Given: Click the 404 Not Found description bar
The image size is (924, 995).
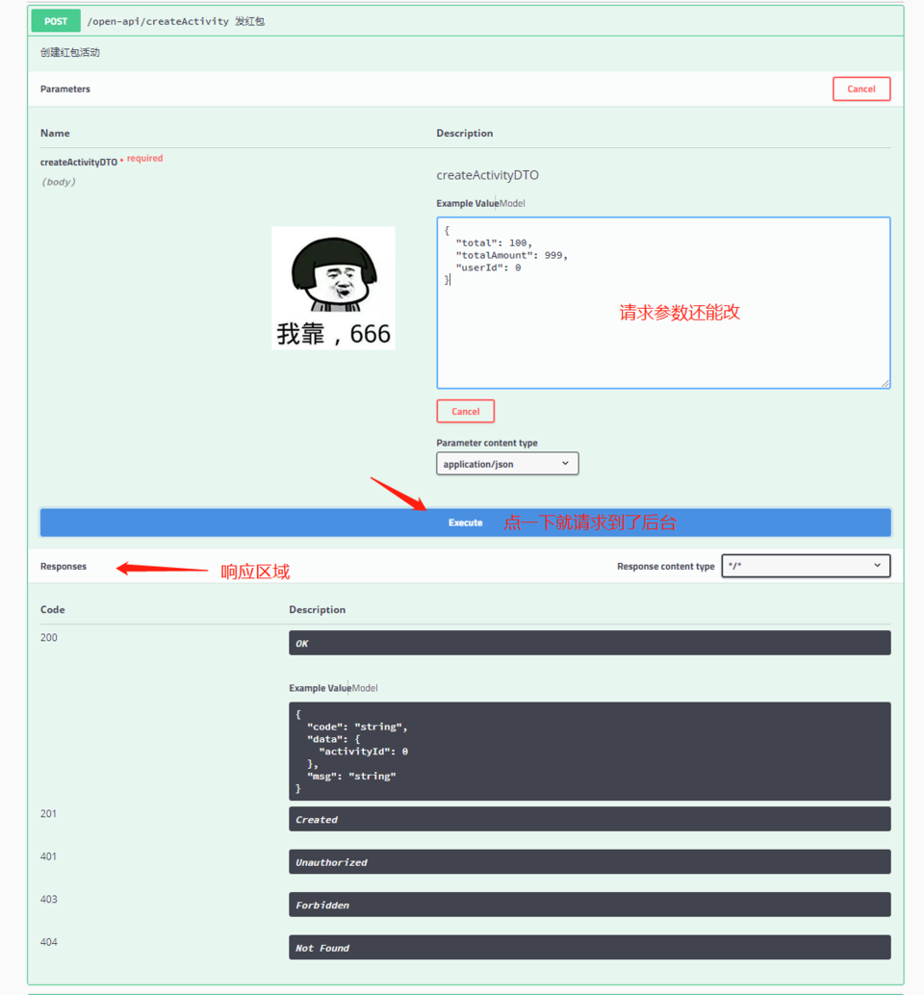Looking at the screenshot, I should [590, 948].
